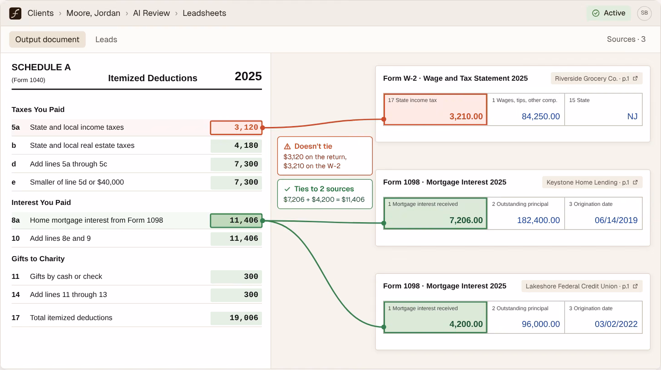This screenshot has height=370, width=661.
Task: Open Moore, Jordan breadcrumb link
Action: 93,13
